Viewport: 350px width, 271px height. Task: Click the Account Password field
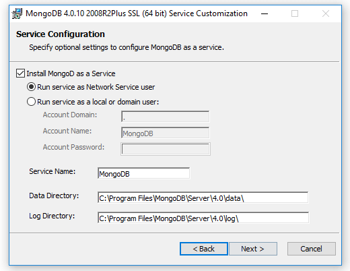166,149
